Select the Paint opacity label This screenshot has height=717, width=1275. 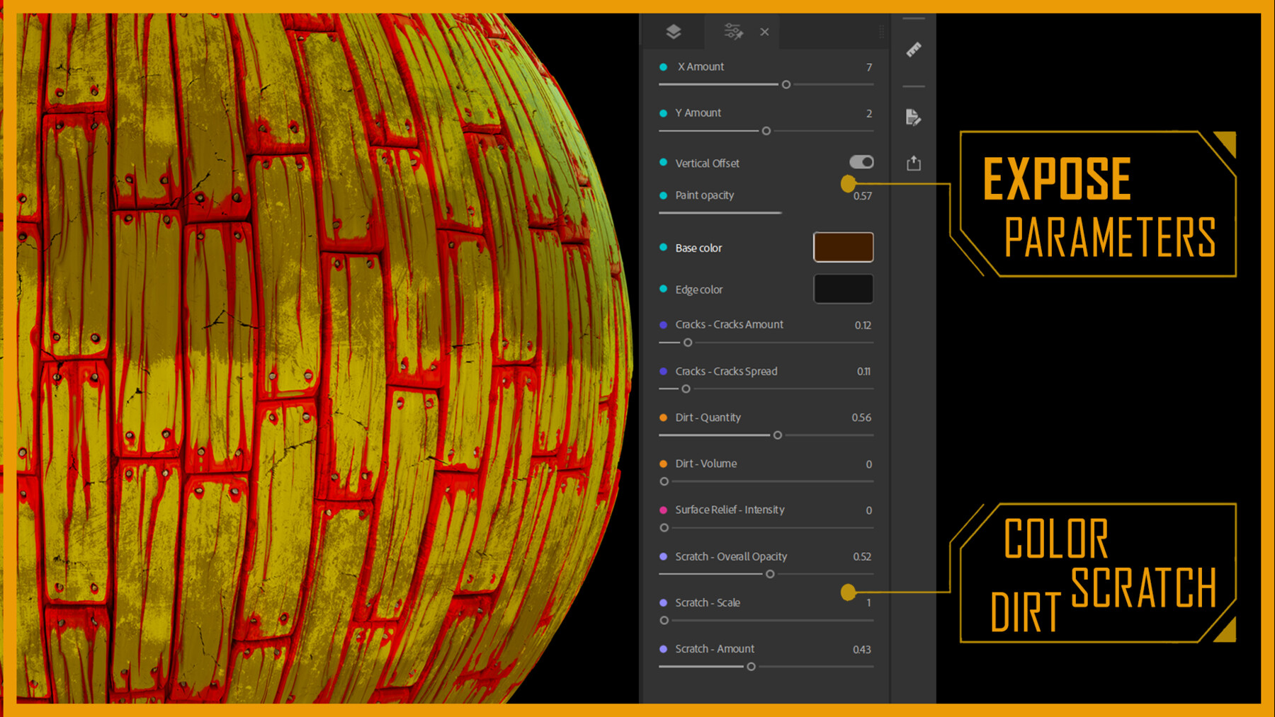[x=704, y=195]
